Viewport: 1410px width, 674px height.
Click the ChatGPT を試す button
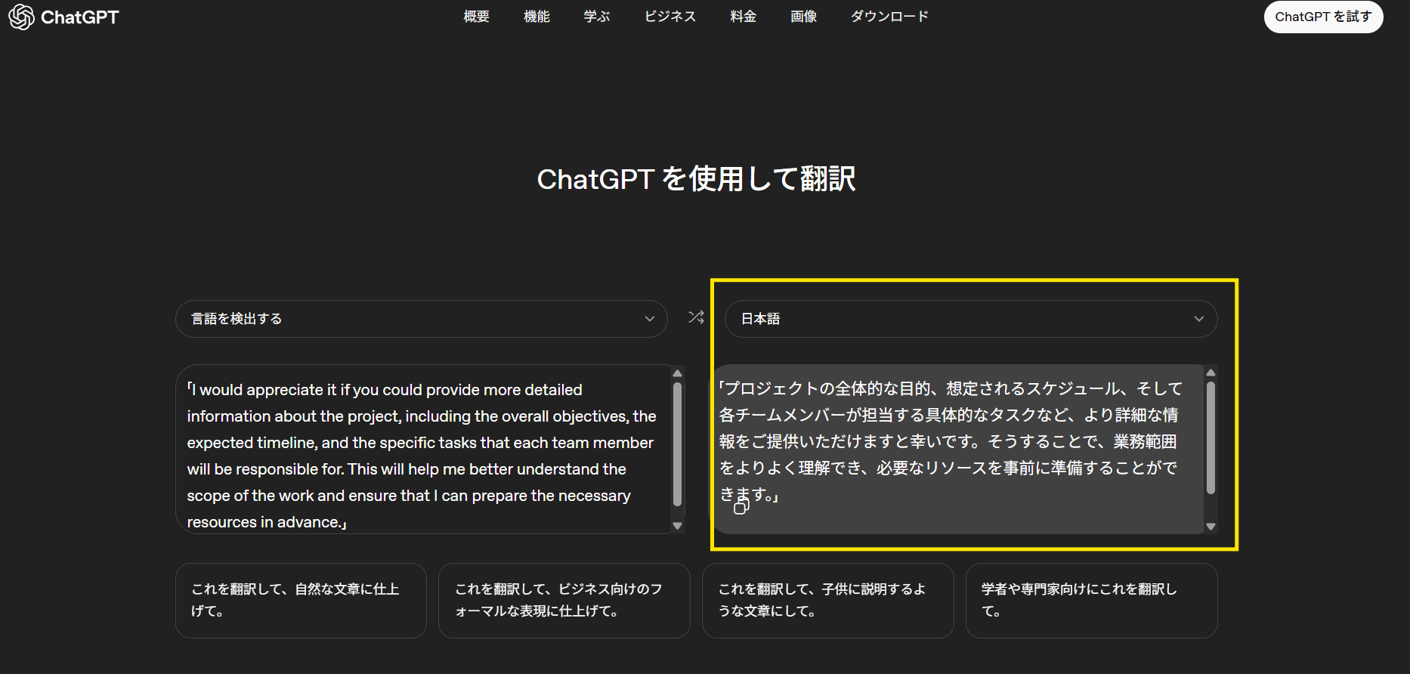(1322, 17)
